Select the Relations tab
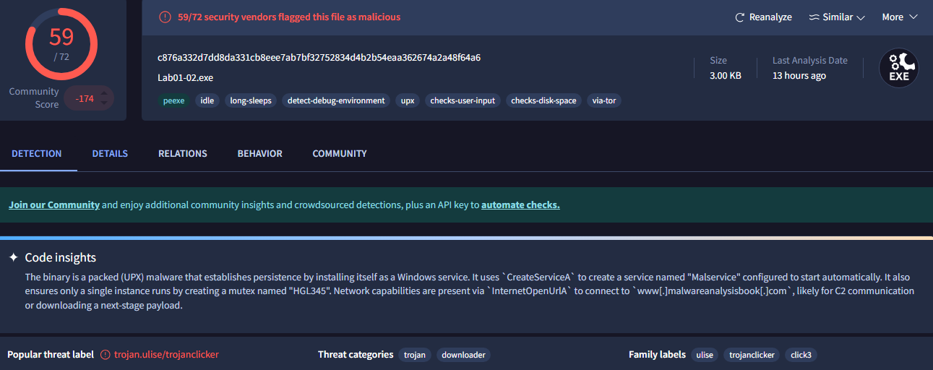This screenshot has width=933, height=370. 182,153
